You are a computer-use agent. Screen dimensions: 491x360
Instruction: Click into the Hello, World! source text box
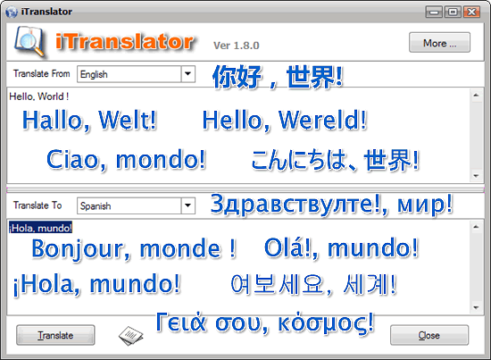[x=239, y=136]
